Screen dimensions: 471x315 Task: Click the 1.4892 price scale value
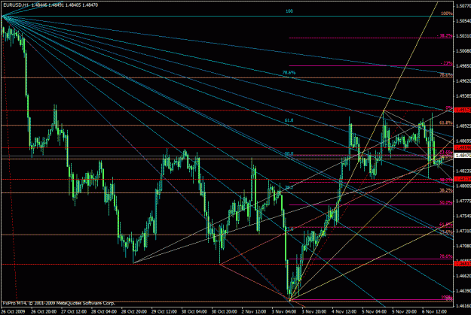click(x=463, y=126)
